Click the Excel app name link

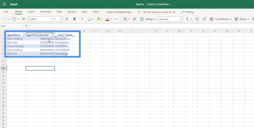(x=14, y=4)
